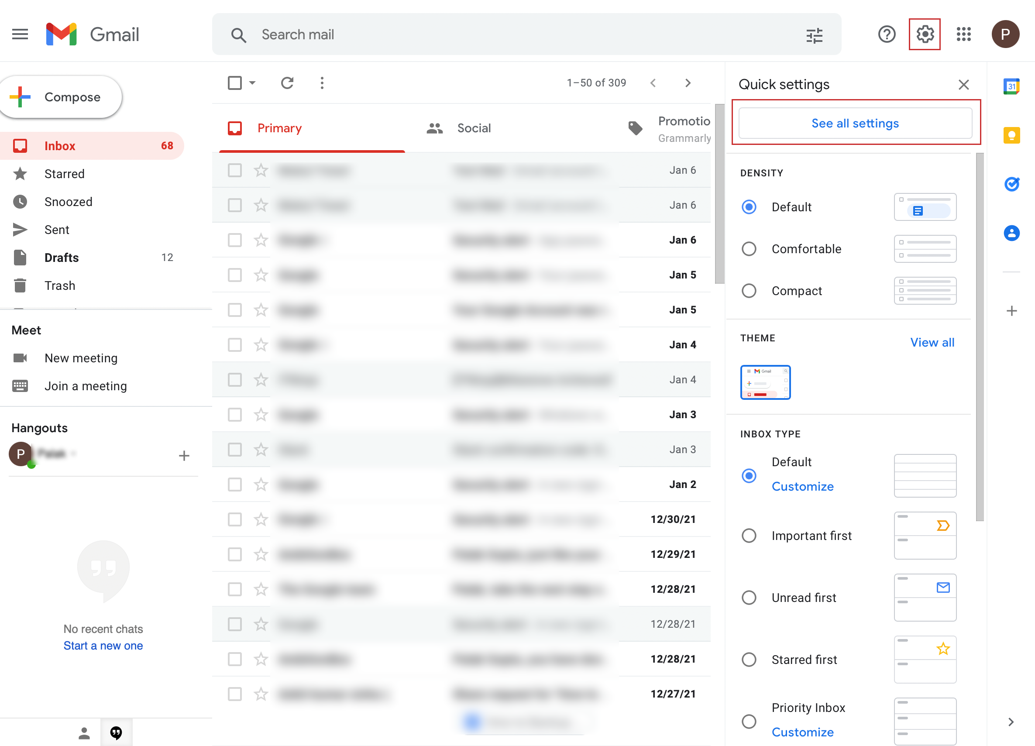Click the refresh/reload inbox icon
This screenshot has width=1035, height=746.
(287, 83)
